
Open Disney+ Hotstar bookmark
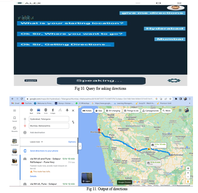tap(64, 103)
